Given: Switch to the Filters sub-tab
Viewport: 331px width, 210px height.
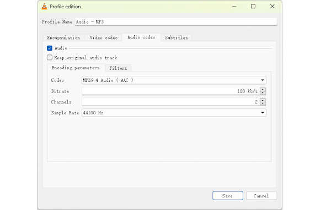Looking at the screenshot, I should point(118,68).
